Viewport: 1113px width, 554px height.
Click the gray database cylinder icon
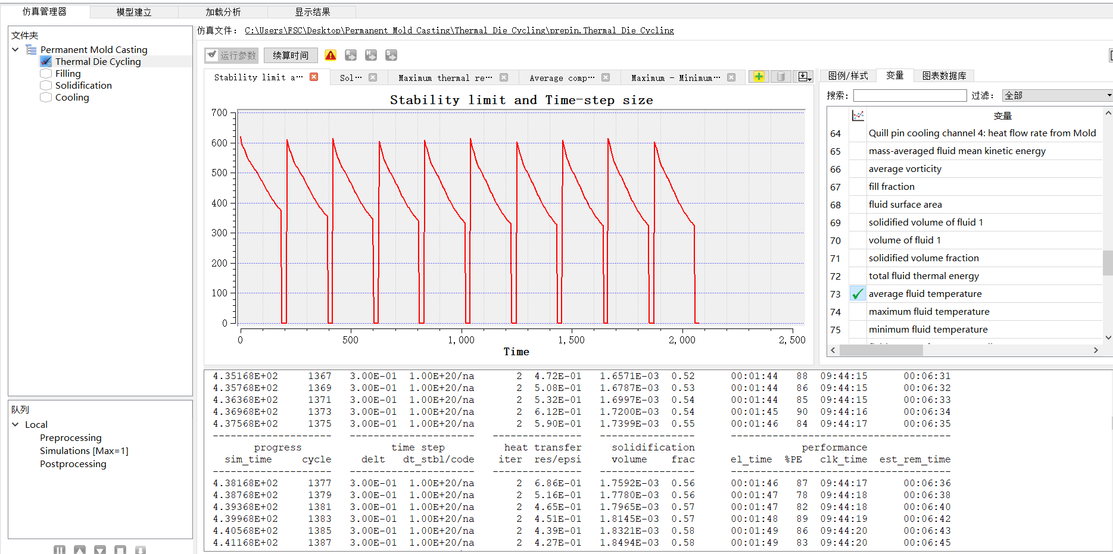781,77
